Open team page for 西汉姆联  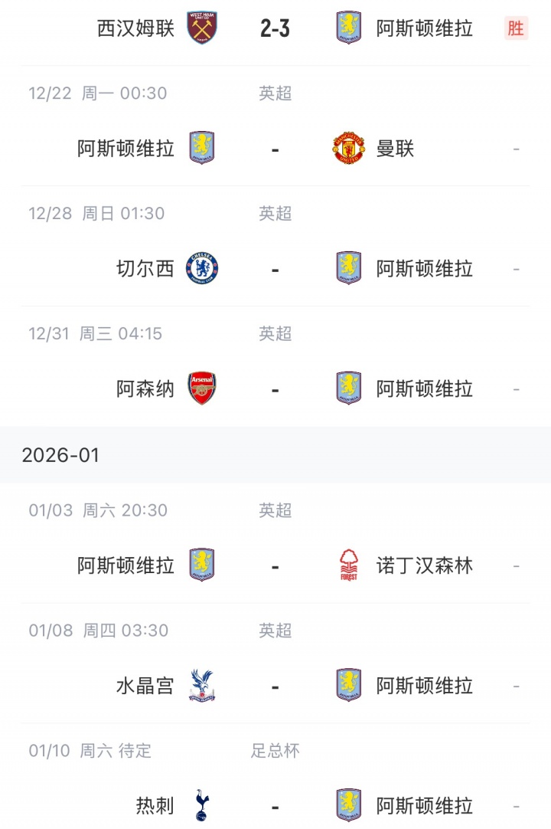pyautogui.click(x=135, y=28)
